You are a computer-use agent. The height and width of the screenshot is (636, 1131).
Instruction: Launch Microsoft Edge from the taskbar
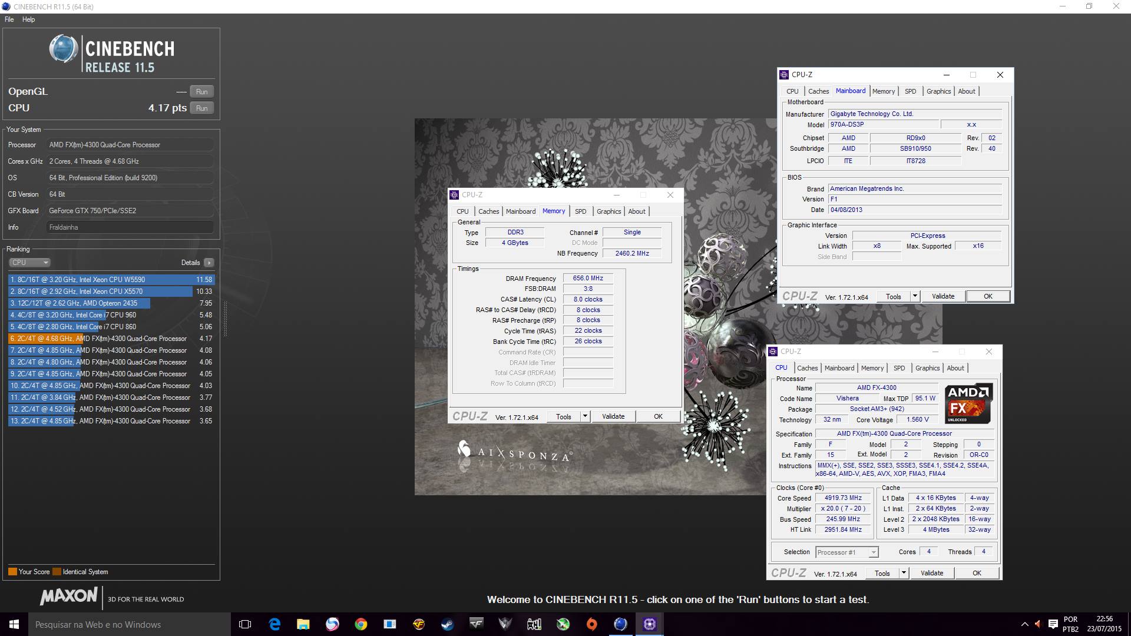[x=275, y=624]
